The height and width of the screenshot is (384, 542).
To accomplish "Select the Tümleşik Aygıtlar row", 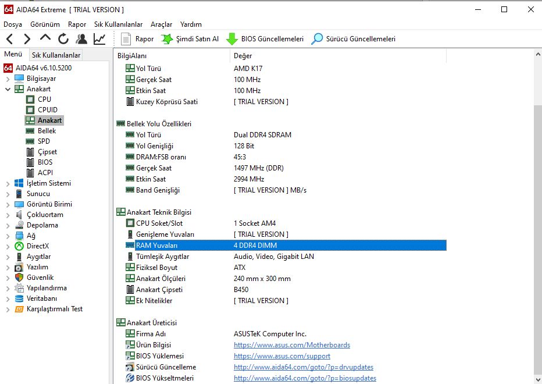I will [286, 257].
